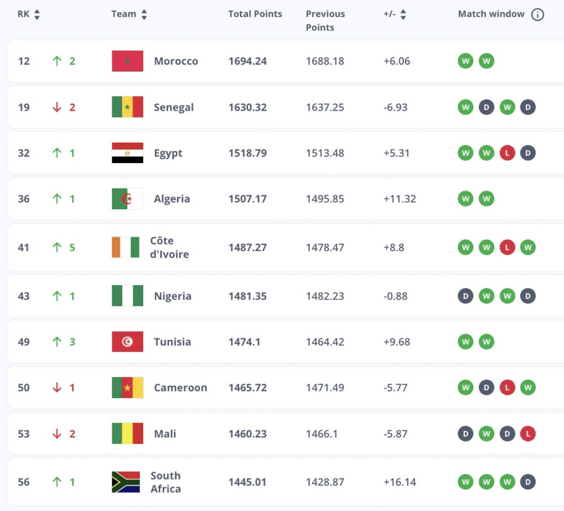
Task: Click Morocco's first W match badge
Action: click(465, 61)
